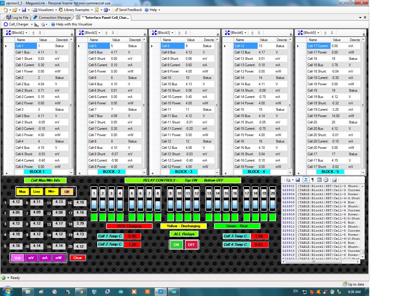Expand the Block3 table dropdown
Image resolution: width=405 pixels, height=296 pixels.
pyautogui.click(x=172, y=33)
